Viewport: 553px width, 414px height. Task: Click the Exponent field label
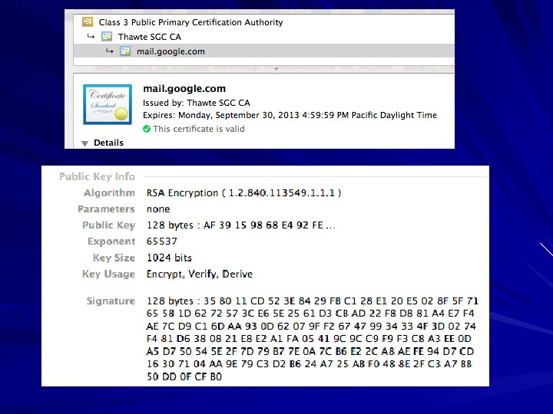coord(111,242)
